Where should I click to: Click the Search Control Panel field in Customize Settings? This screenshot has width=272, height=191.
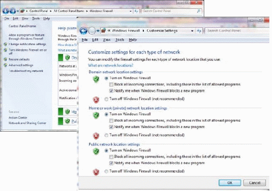(237, 31)
